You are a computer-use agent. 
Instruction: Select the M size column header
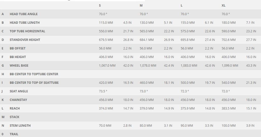coord(141,6)
